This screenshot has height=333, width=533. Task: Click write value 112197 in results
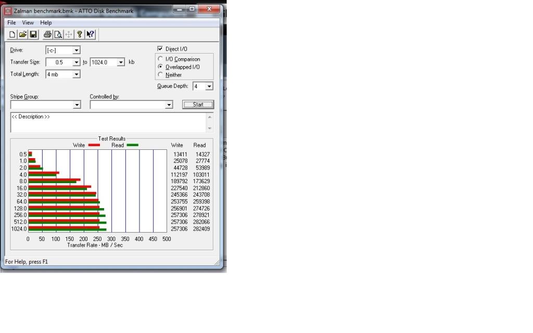179,175
